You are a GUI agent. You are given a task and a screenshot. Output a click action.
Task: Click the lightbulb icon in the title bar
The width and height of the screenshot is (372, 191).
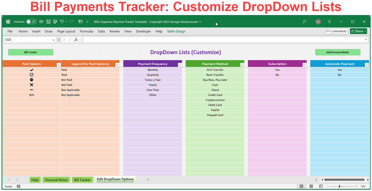(329, 22)
